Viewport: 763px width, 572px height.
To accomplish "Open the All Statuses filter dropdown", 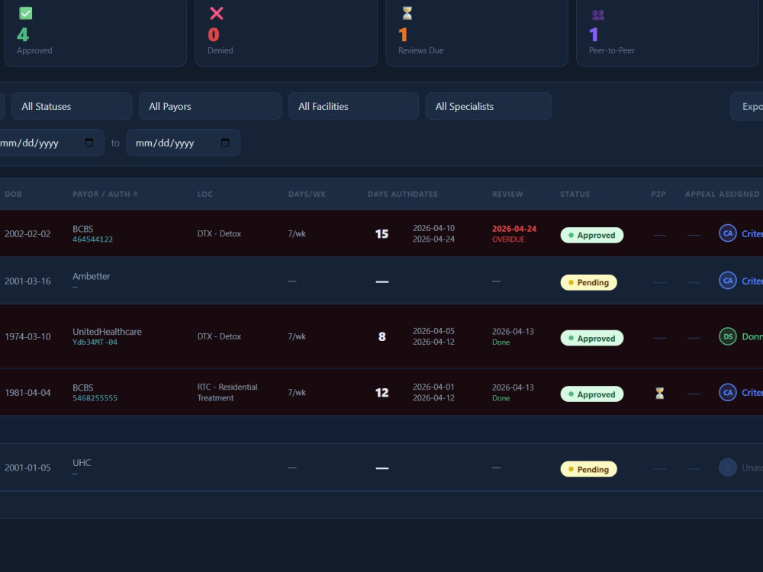I will point(72,106).
